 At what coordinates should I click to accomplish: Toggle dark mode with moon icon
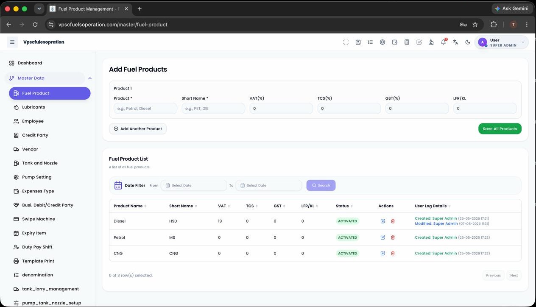click(x=468, y=42)
